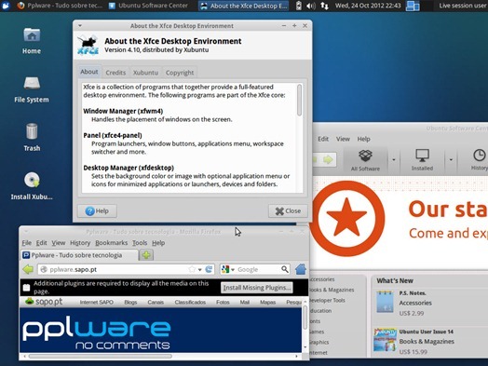Click the plugin icon in the notification bar
This screenshot has width=488, height=366.
26,288
